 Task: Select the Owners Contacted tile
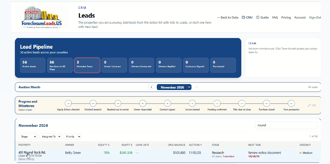(141, 65)
